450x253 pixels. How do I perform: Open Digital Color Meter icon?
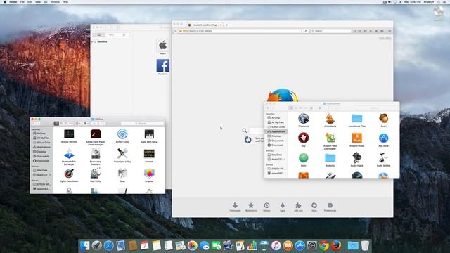click(69, 174)
